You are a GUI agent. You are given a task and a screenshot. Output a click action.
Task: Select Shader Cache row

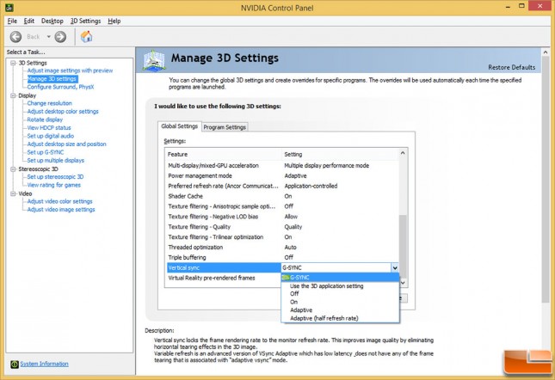click(283, 196)
